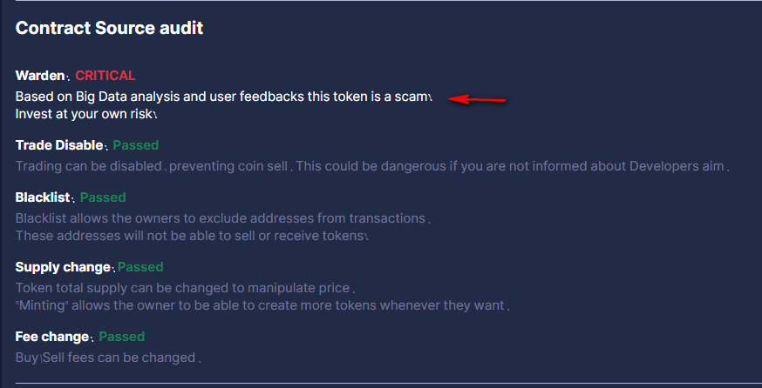This screenshot has height=388, width=762.
Task: Select the Supply change label
Action: click(x=63, y=267)
